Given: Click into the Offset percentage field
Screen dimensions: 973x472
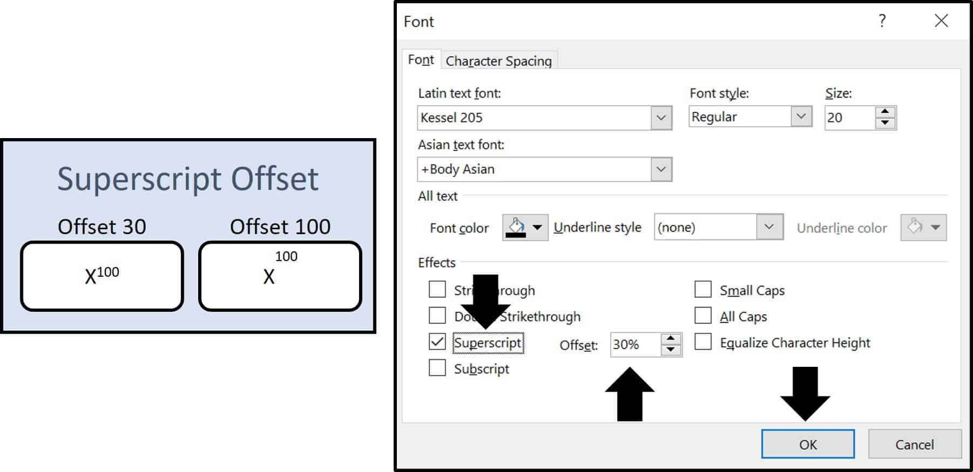Looking at the screenshot, I should [634, 344].
